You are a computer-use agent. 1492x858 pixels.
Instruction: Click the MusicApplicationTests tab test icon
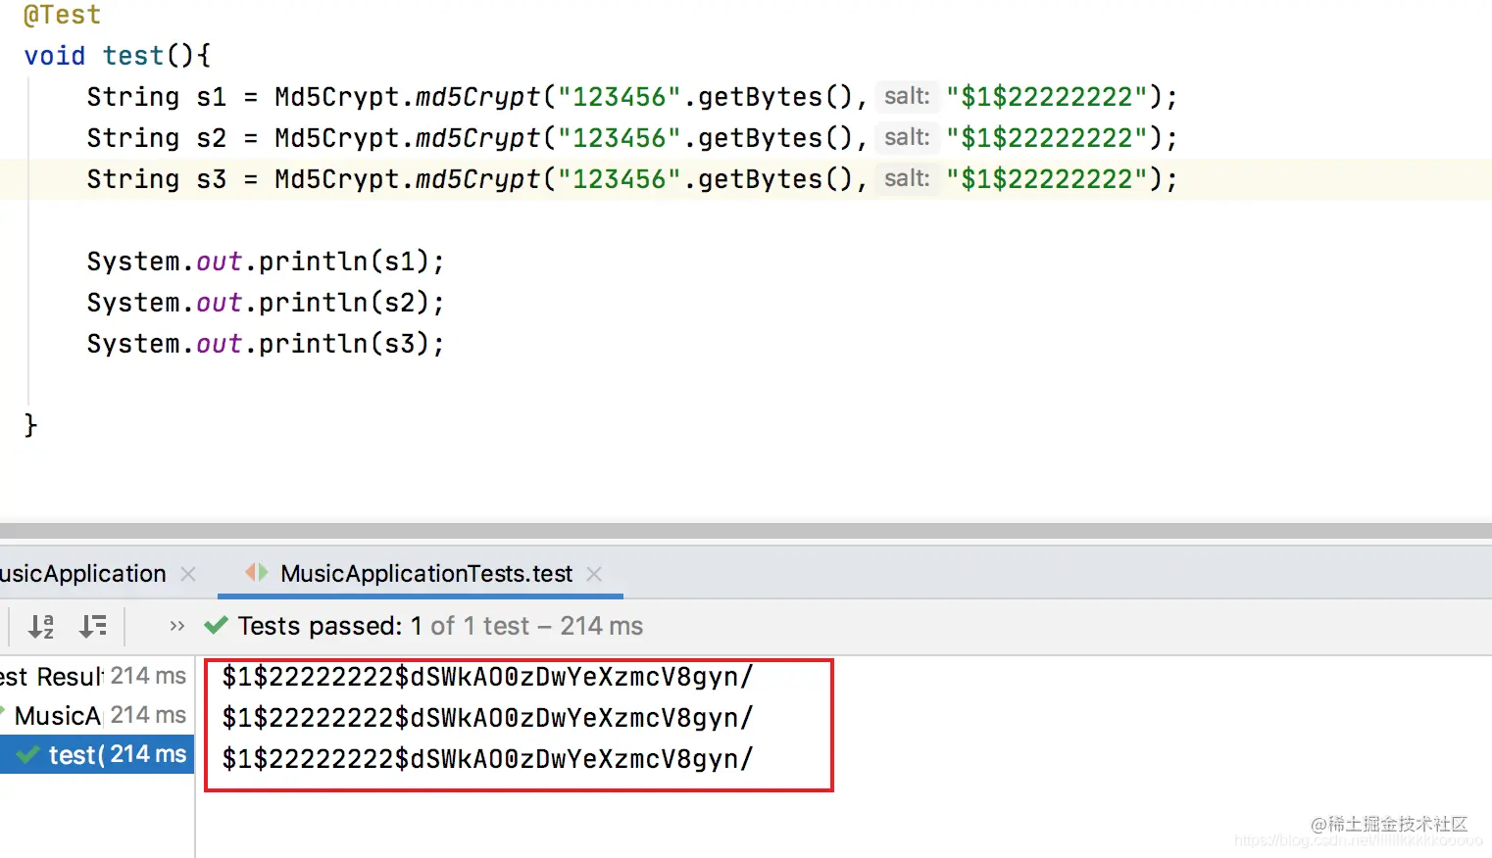point(257,572)
